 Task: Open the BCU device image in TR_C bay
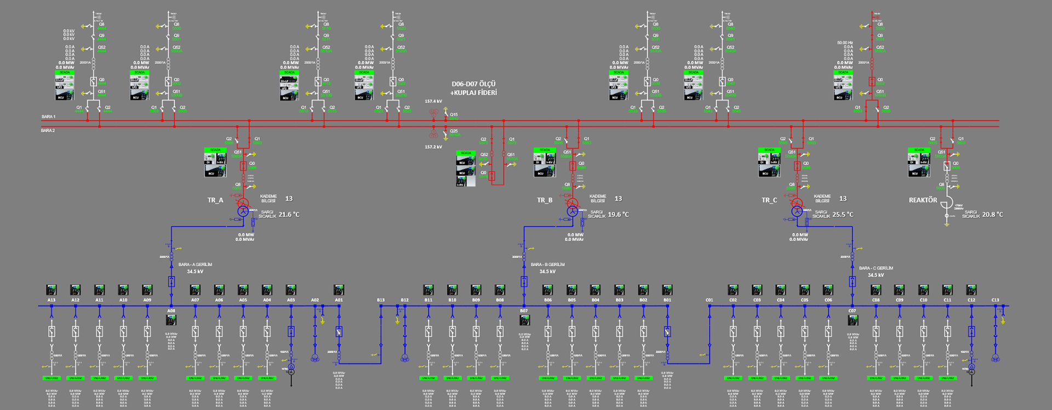(x=769, y=171)
